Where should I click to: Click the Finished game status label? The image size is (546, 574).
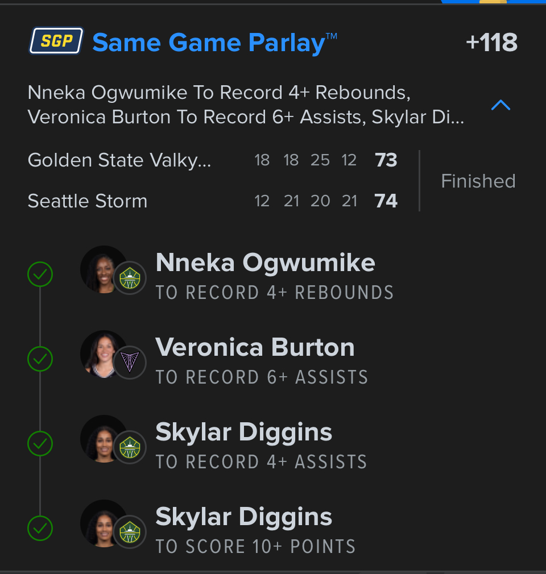click(478, 181)
